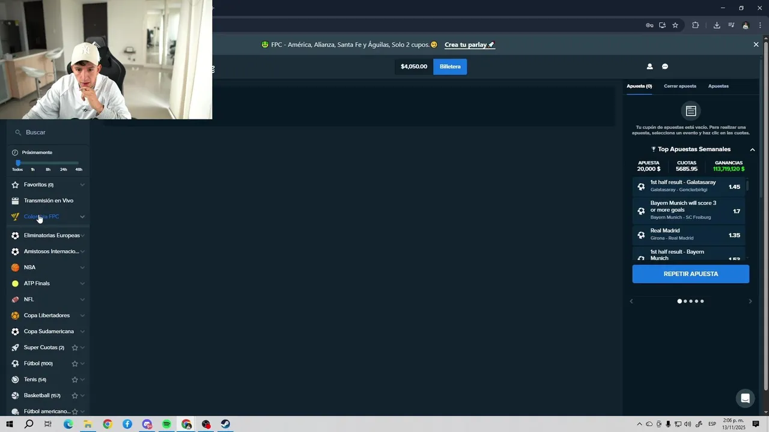Expand Copa Libertadores chevron
This screenshot has width=769, height=432.
point(82,316)
